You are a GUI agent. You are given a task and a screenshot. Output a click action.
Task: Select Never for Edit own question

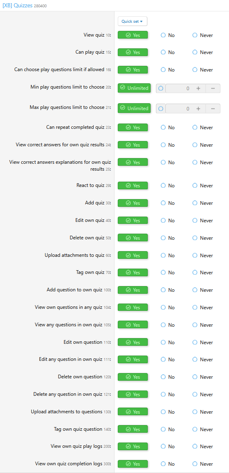click(203, 343)
